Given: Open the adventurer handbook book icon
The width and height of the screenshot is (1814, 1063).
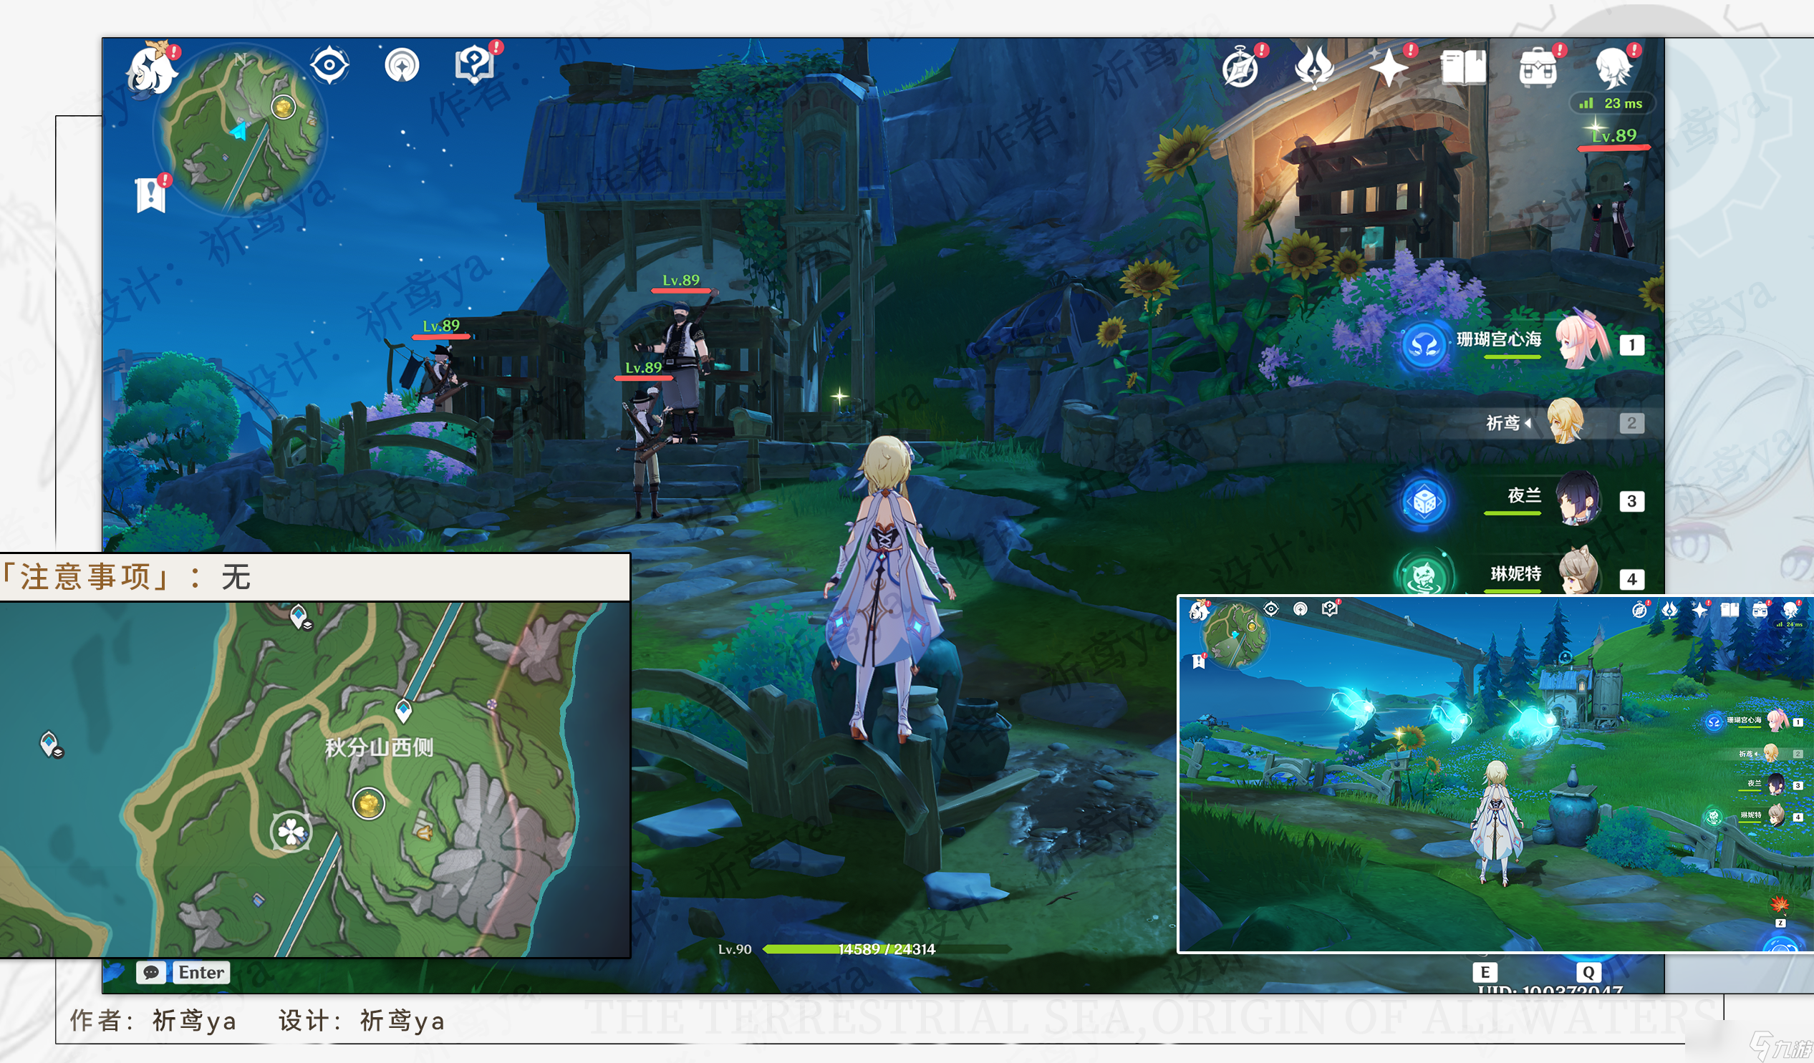Looking at the screenshot, I should [1463, 68].
